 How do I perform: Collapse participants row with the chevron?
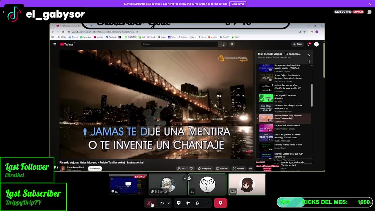185,178
